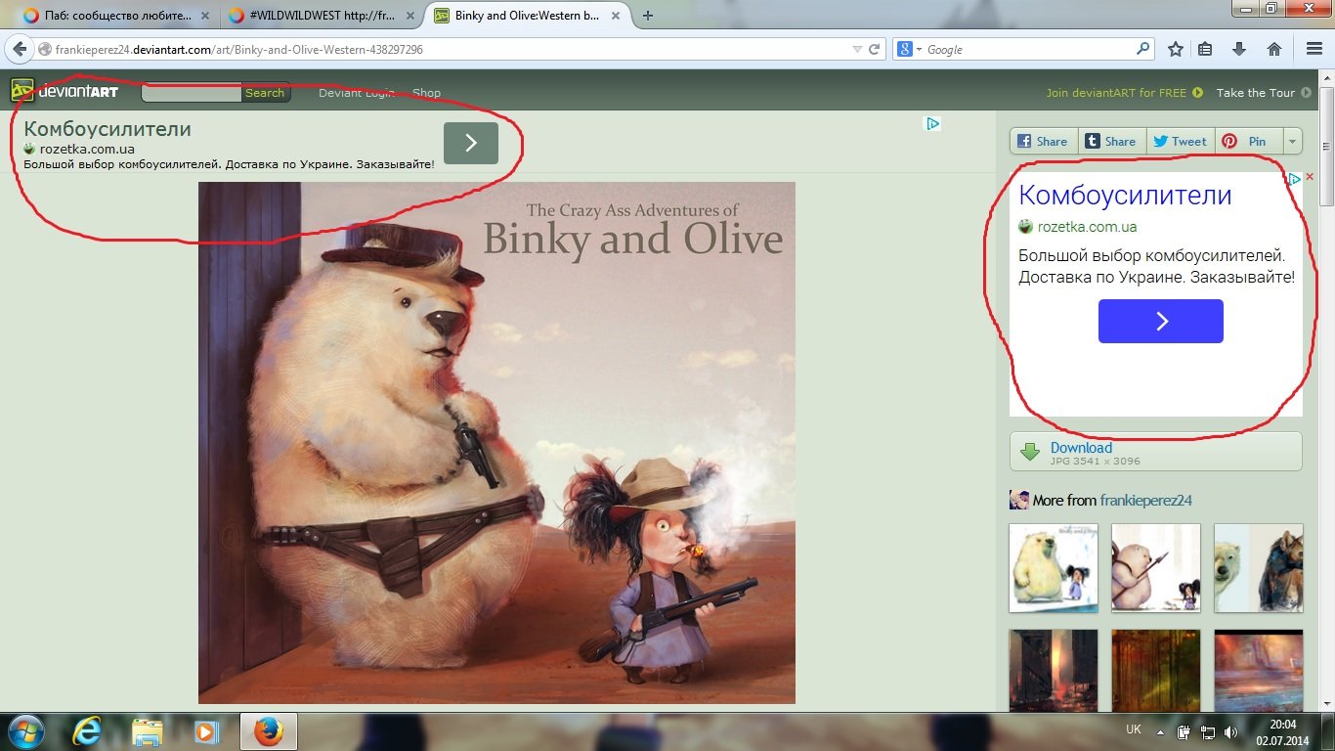Click Join deviantART for FREE
The image size is (1335, 751).
[1124, 93]
